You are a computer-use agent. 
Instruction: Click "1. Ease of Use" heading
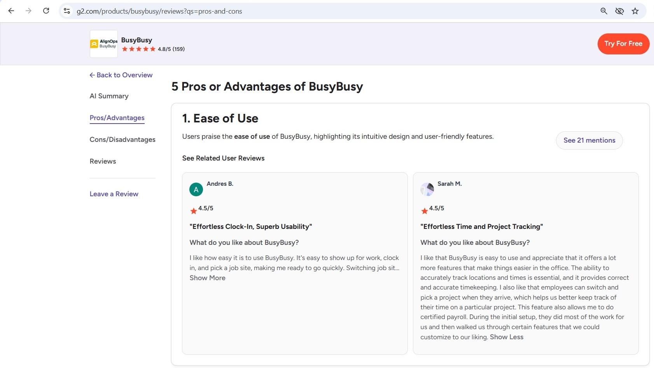click(x=220, y=118)
